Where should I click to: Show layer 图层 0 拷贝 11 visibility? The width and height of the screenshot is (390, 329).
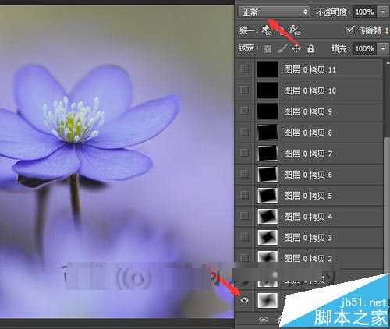coord(244,69)
